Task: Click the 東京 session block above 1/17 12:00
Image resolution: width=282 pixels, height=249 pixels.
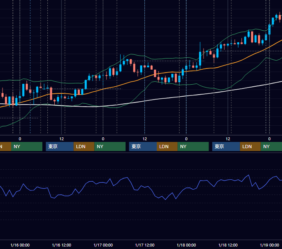Action: click(x=143, y=146)
